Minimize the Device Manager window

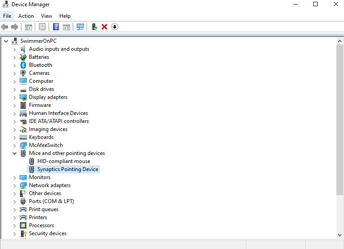(x=295, y=4)
